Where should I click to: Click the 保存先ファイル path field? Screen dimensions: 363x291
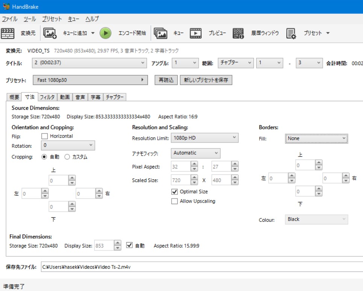pyautogui.click(x=202, y=267)
